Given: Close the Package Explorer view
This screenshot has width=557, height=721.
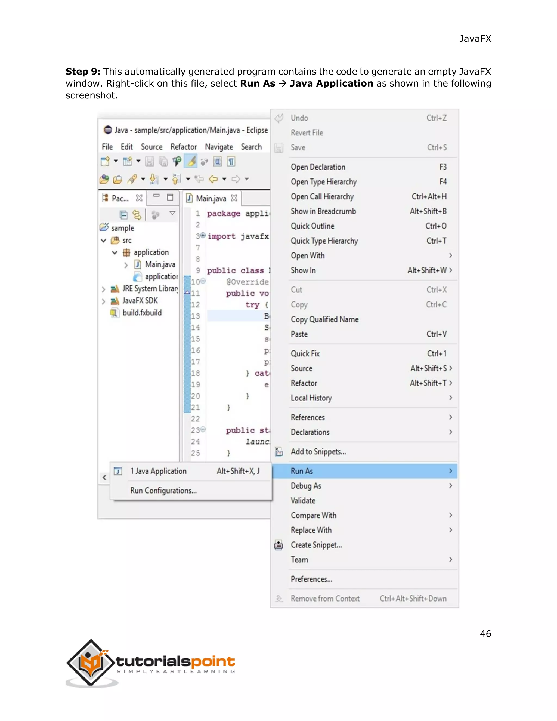Looking at the screenshot, I should (139, 198).
